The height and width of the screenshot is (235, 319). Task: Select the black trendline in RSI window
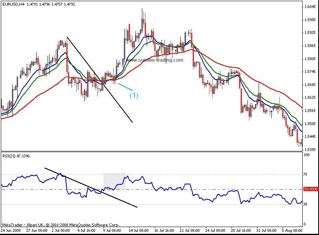click(x=91, y=188)
